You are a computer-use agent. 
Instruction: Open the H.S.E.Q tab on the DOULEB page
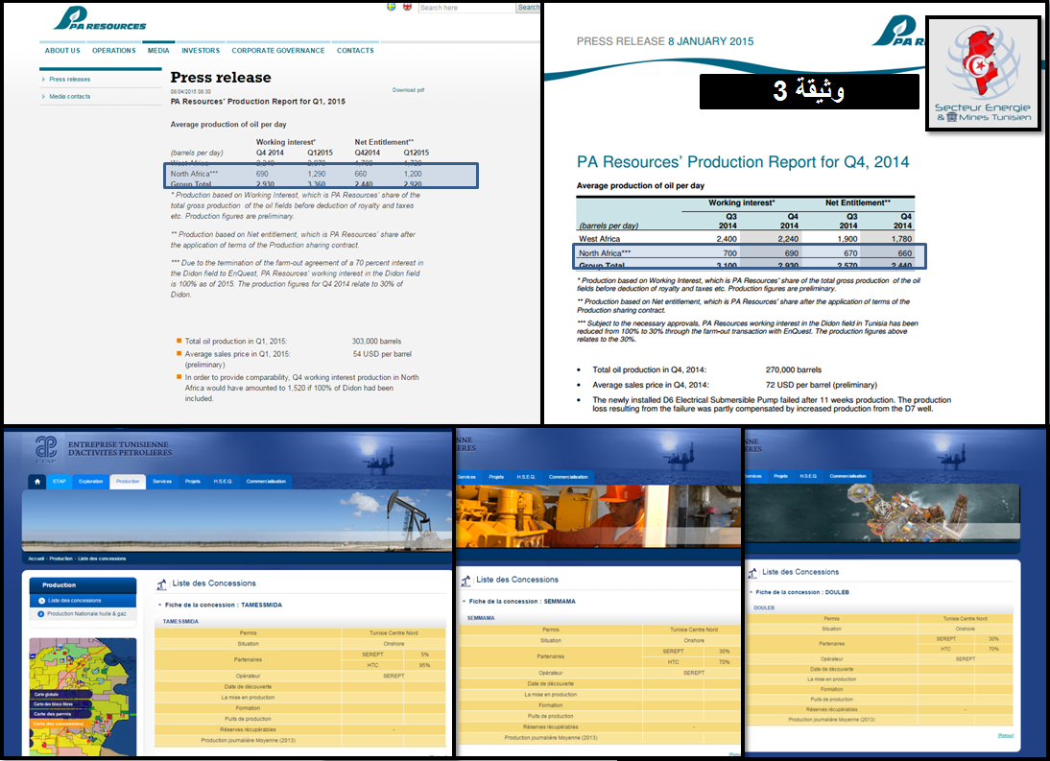pyautogui.click(x=808, y=476)
